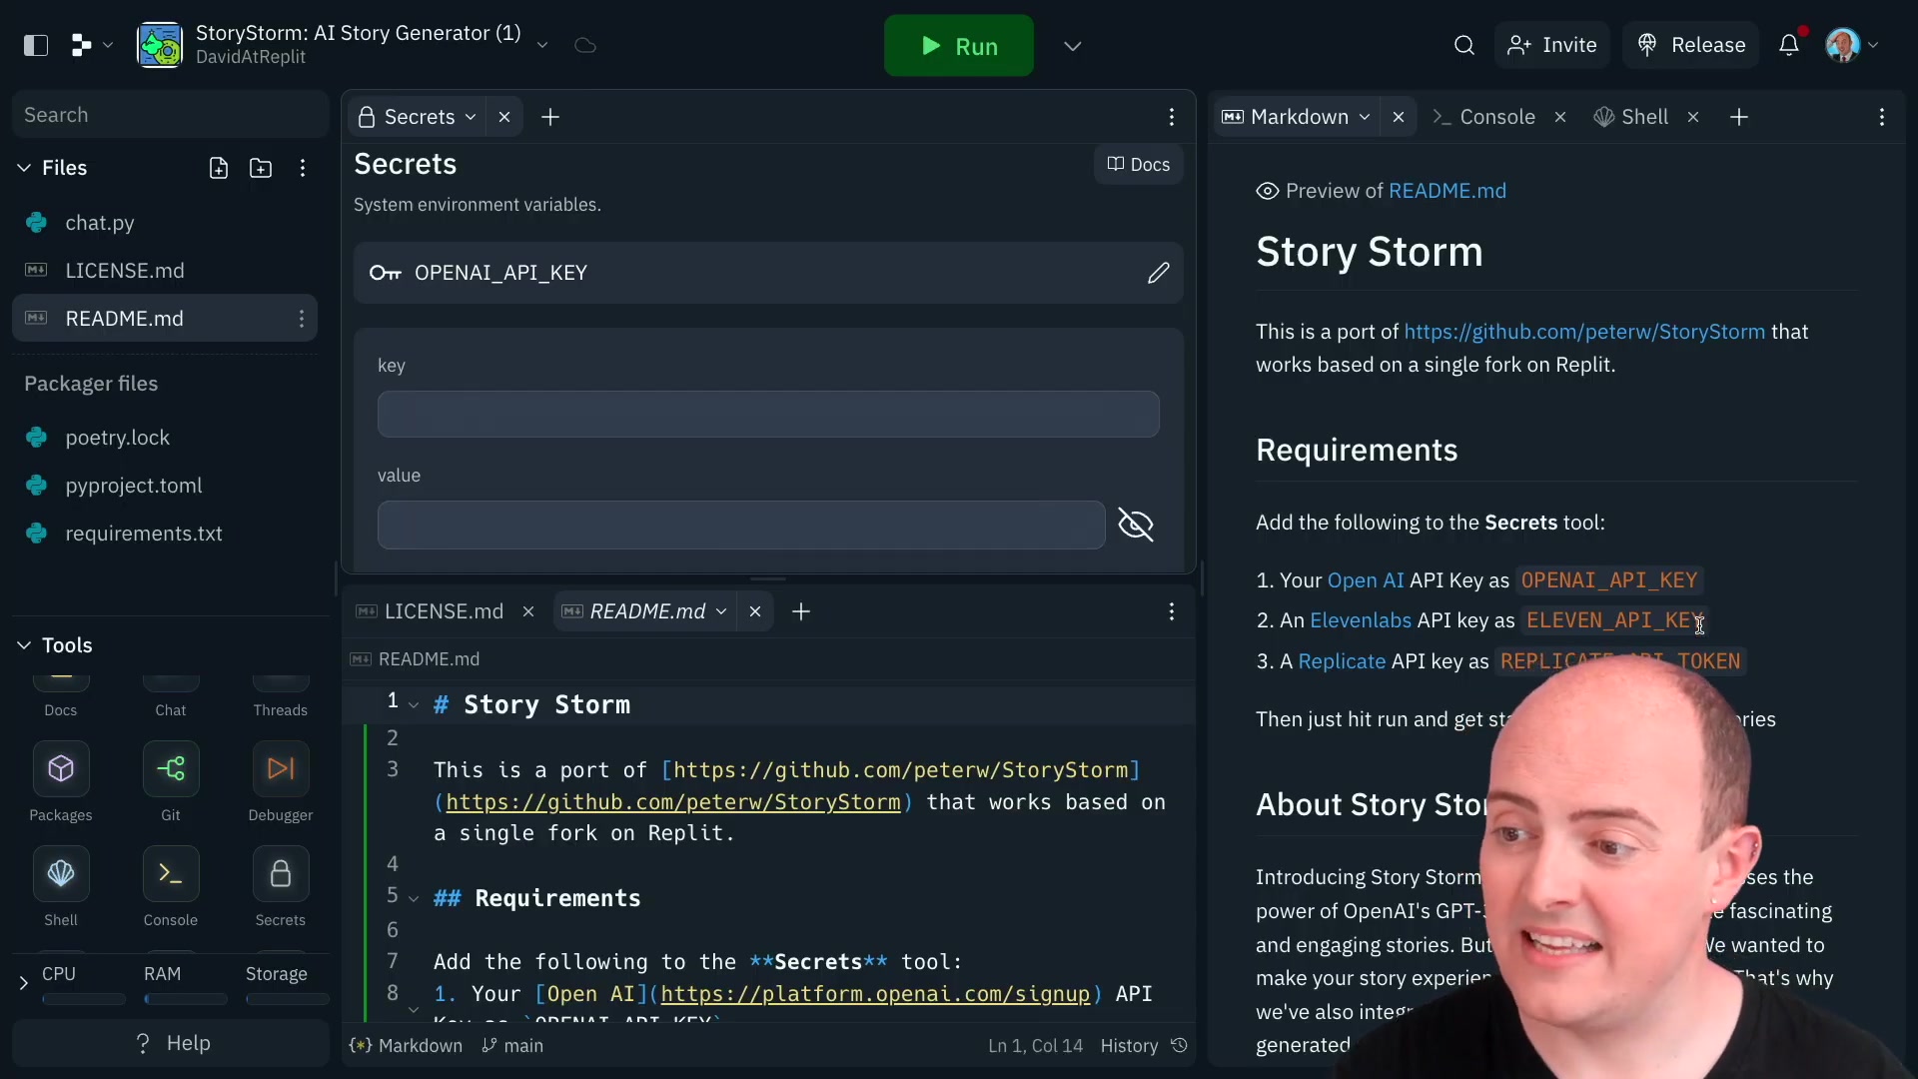
Task: Toggle the left sidebar panel icon
Action: click(x=36, y=45)
